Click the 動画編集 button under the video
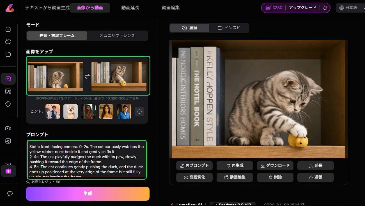Screen dimensions: 365x206 click(x=235, y=177)
